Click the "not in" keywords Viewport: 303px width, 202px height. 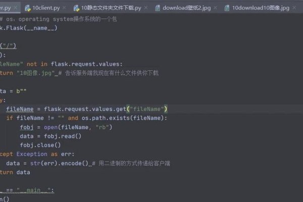[37, 64]
